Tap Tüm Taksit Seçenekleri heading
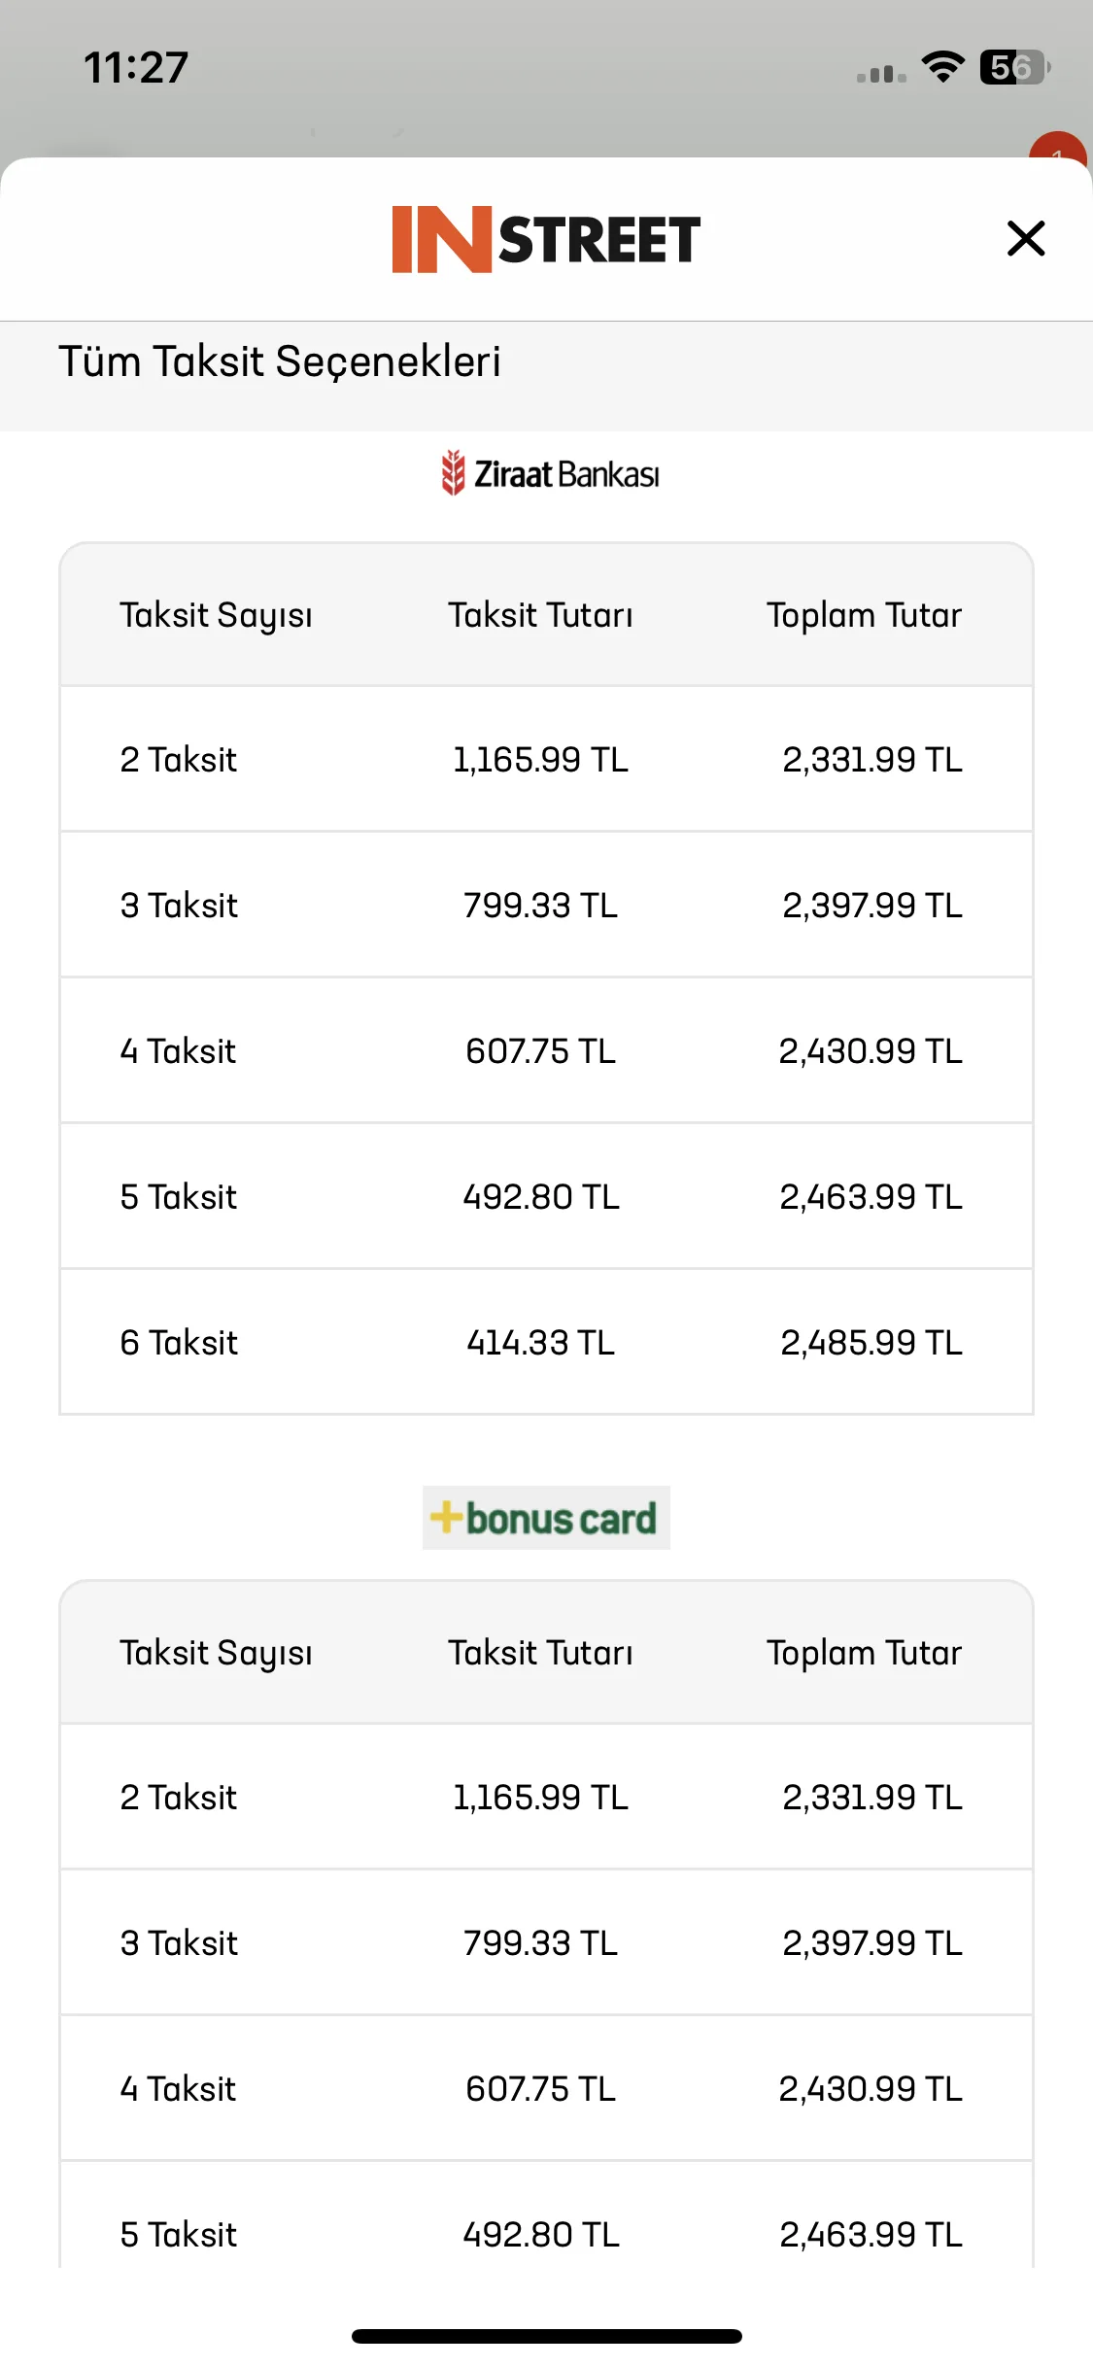 click(280, 361)
